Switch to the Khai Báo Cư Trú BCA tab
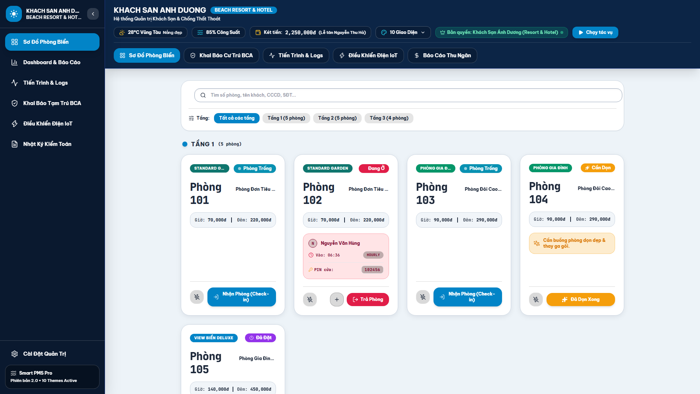The width and height of the screenshot is (700, 394). [222, 55]
